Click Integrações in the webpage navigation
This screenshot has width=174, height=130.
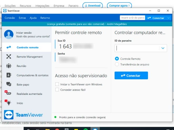(42, 6)
